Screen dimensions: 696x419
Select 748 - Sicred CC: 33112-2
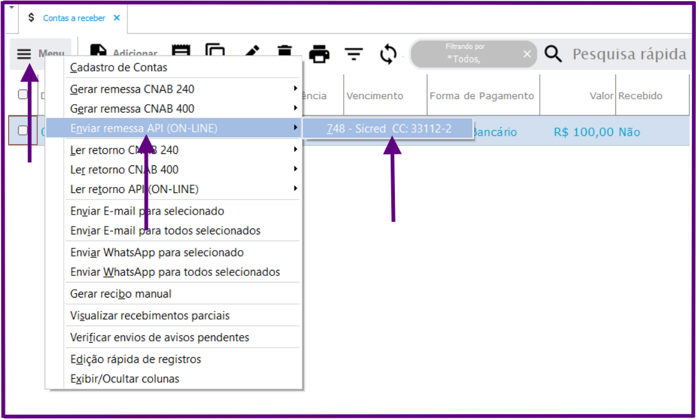click(x=388, y=128)
